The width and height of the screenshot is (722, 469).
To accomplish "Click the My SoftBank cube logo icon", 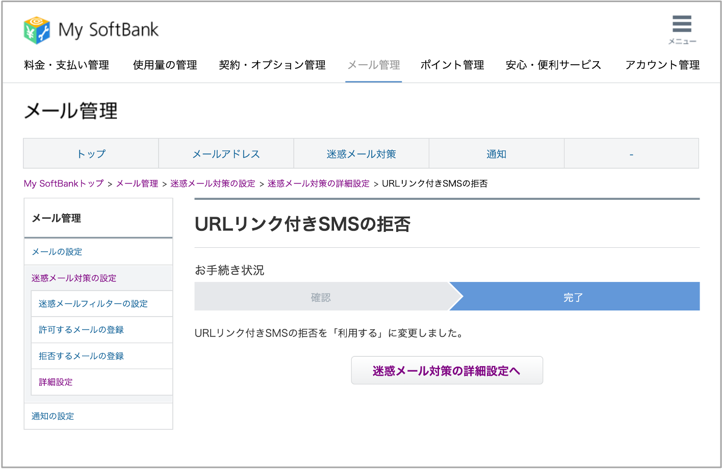I will (x=37, y=30).
